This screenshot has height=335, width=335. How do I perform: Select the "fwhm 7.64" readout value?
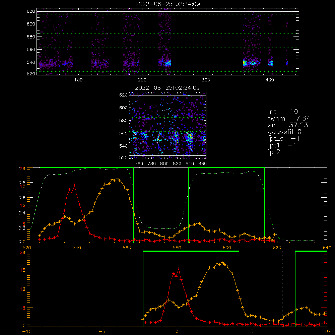pos(303,118)
